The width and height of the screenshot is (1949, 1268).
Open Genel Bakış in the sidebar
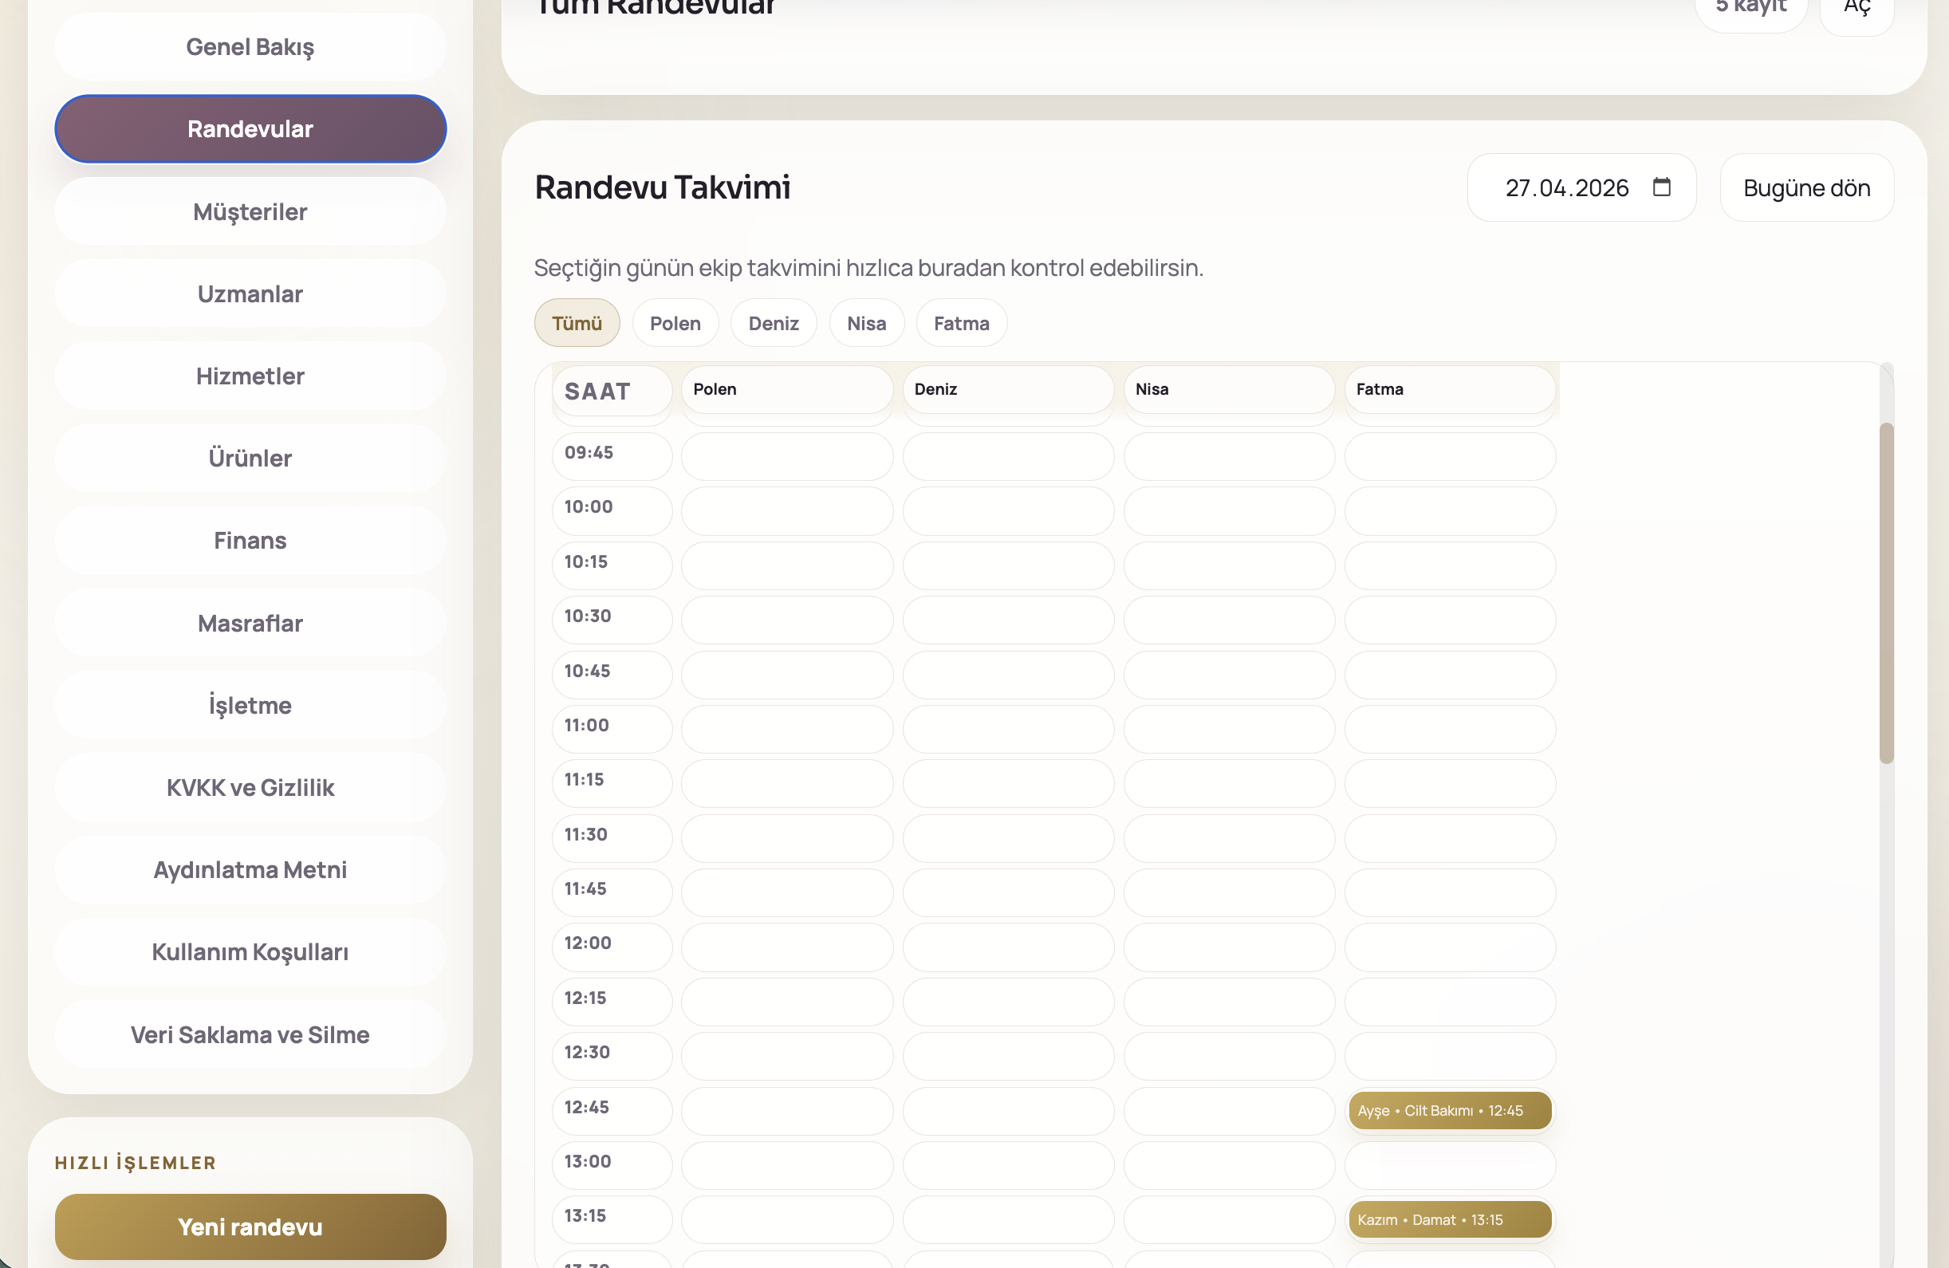[x=250, y=47]
